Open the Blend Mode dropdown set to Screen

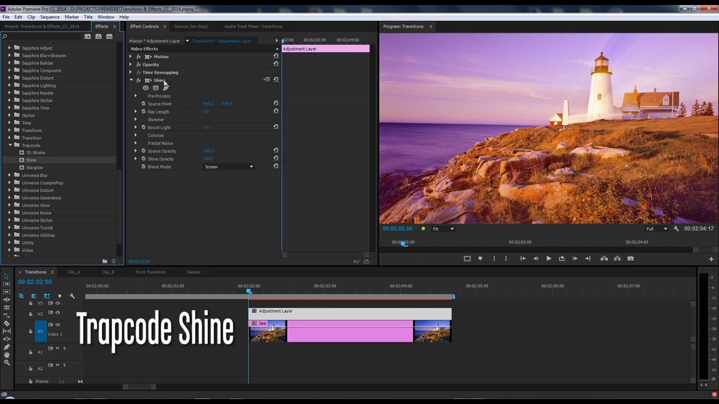(229, 167)
